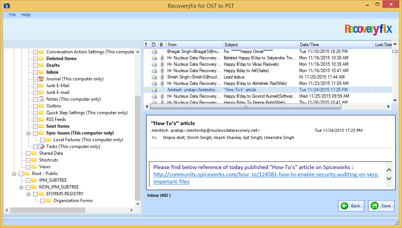402x228 pixels.
Task: Click the email list horizontal scrollbar thumb
Action: tap(245, 107)
